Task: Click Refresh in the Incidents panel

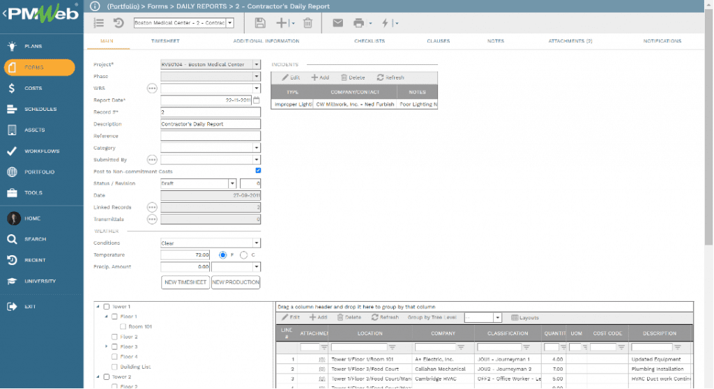Action: [x=390, y=77]
